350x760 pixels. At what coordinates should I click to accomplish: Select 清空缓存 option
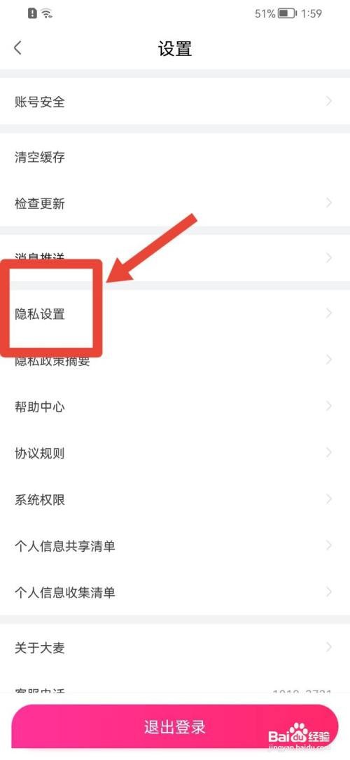pyautogui.click(x=175, y=157)
